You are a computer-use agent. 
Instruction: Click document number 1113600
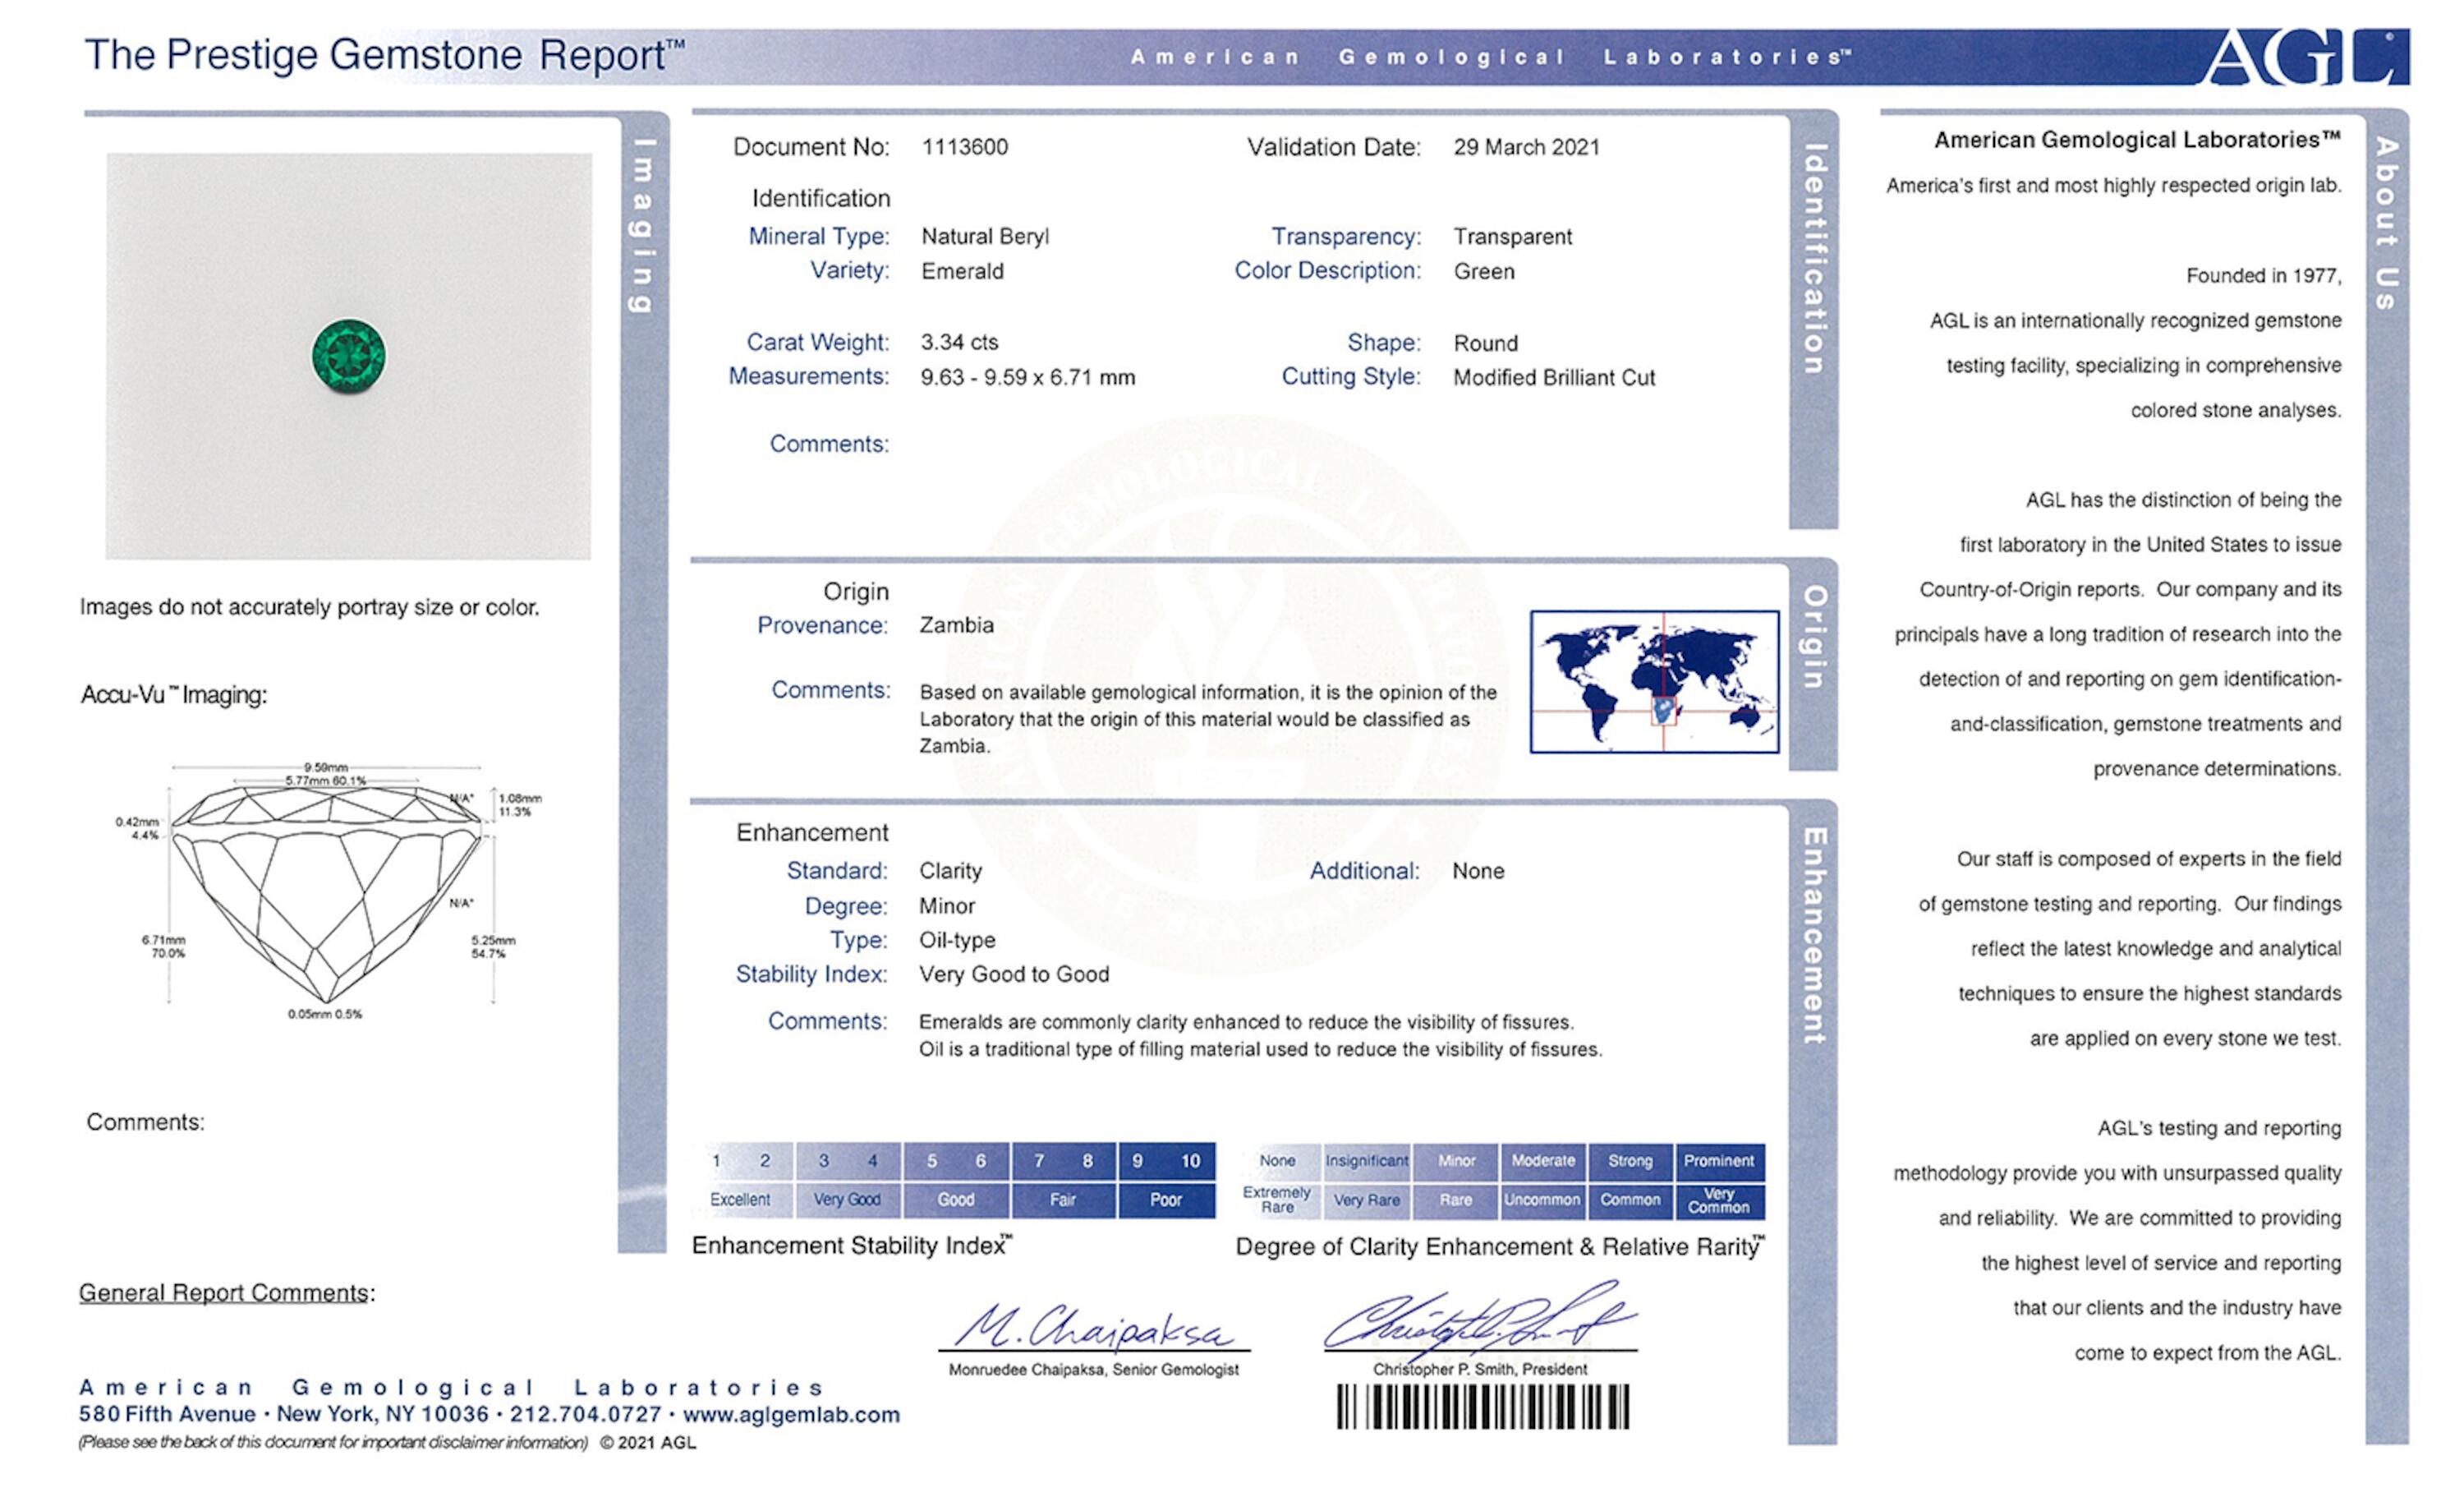[964, 147]
